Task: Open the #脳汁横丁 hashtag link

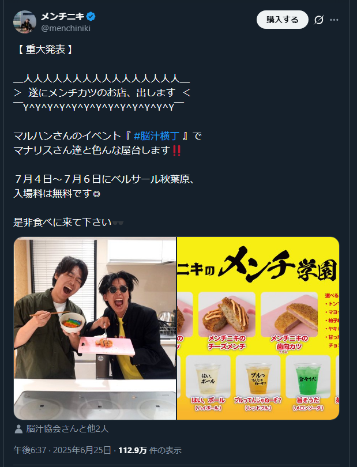Action: 157,136
